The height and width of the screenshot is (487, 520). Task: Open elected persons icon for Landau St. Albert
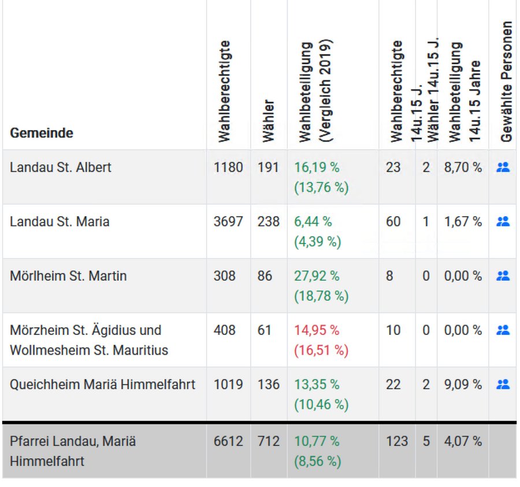(x=503, y=168)
